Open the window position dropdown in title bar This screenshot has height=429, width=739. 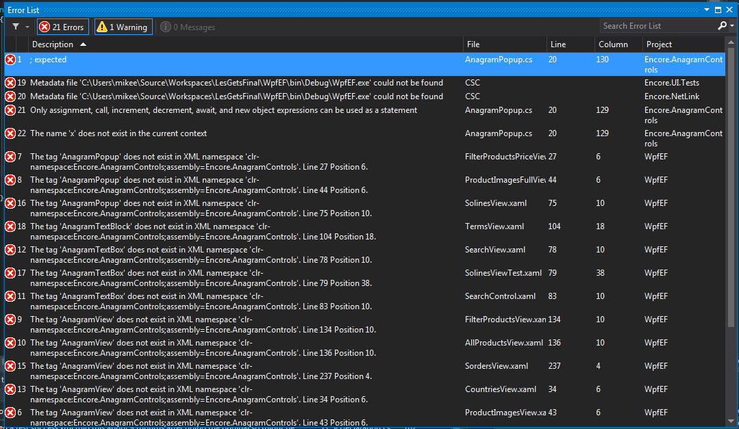coord(706,10)
